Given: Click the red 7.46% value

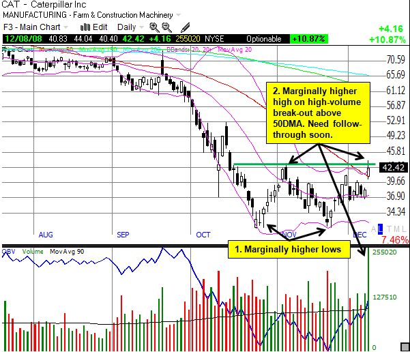Looking at the screenshot, I should 394,240.
